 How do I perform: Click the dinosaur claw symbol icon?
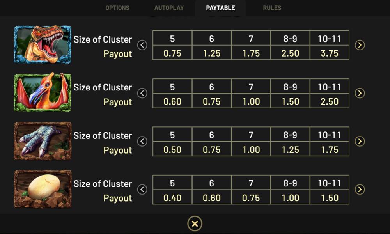[x=43, y=141]
